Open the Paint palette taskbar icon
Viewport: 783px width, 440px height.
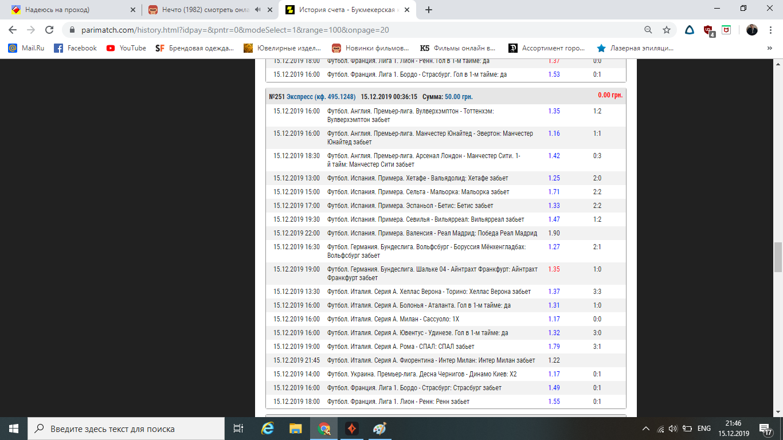(x=379, y=429)
